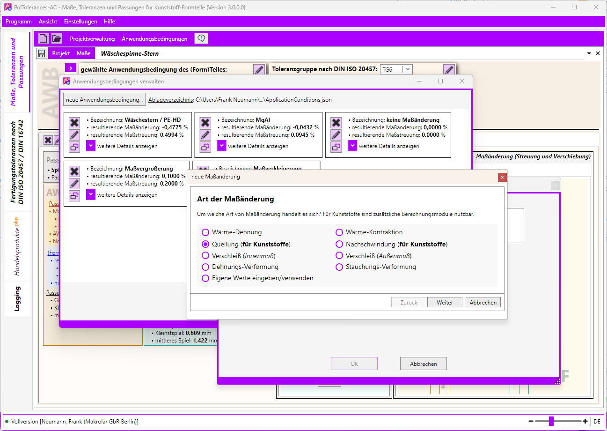607x431 pixels.
Task: Duplicate the Maßvergrößerung condition
Action: [x=74, y=196]
